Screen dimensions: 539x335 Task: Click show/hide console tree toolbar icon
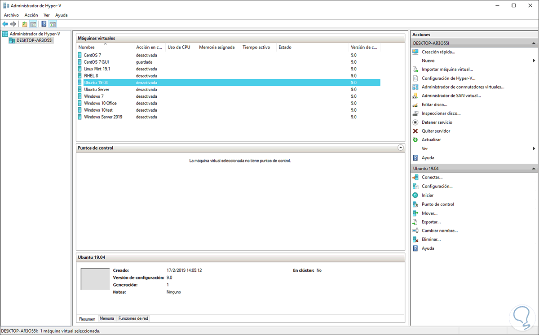(x=33, y=24)
